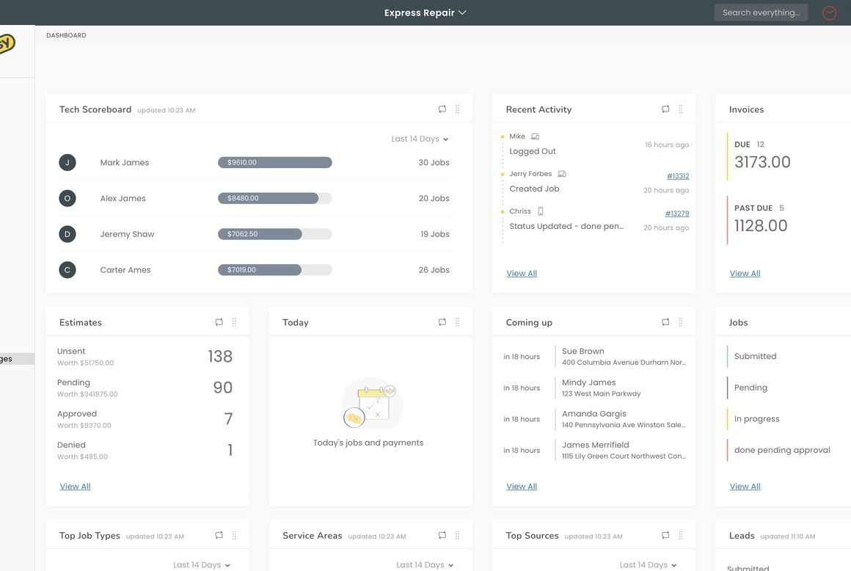The height and width of the screenshot is (571, 851).
Task: Open Sue Brown upcoming appointment
Action: click(x=595, y=357)
